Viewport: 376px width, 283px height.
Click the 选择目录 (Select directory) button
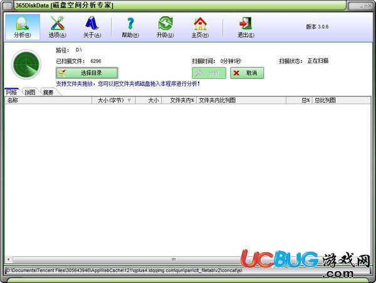[87, 73]
